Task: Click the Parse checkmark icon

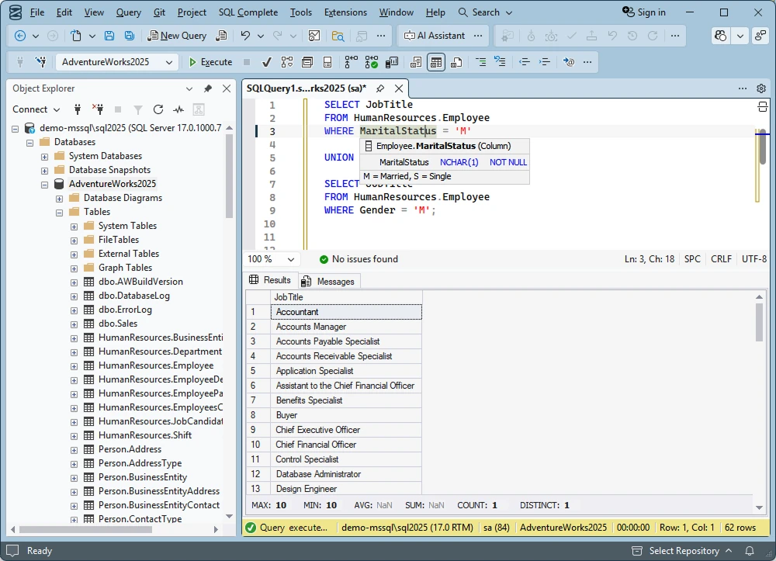Action: [x=267, y=62]
